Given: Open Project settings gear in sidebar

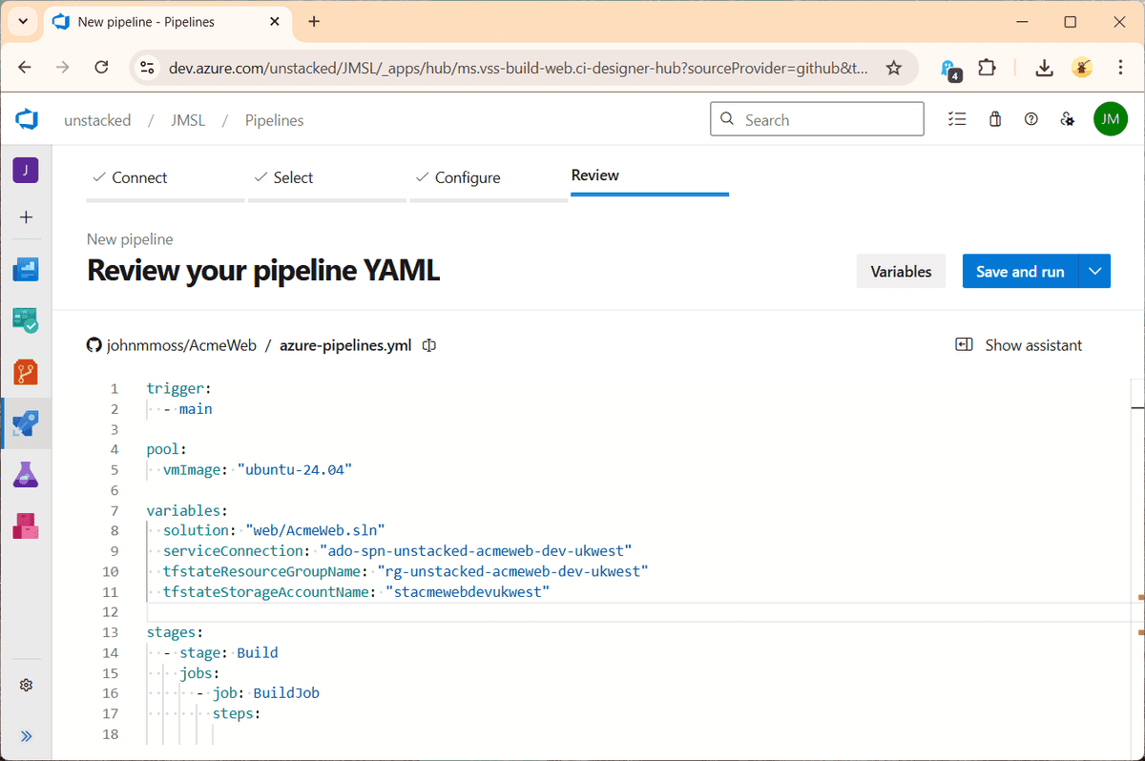Looking at the screenshot, I should point(26,685).
